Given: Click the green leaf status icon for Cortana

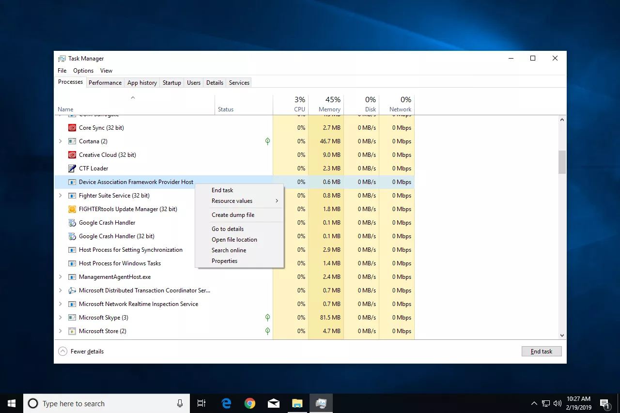Looking at the screenshot, I should 267,141.
